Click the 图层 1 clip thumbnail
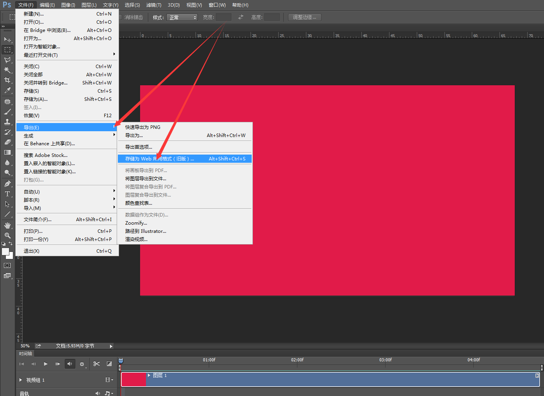Image resolution: width=544 pixels, height=396 pixels. coord(134,380)
